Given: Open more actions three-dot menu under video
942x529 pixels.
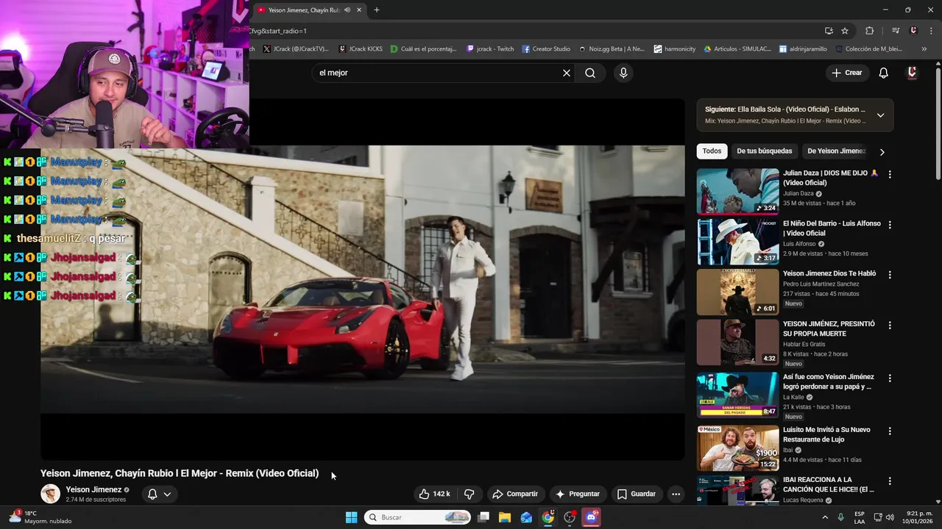Looking at the screenshot, I should (676, 494).
